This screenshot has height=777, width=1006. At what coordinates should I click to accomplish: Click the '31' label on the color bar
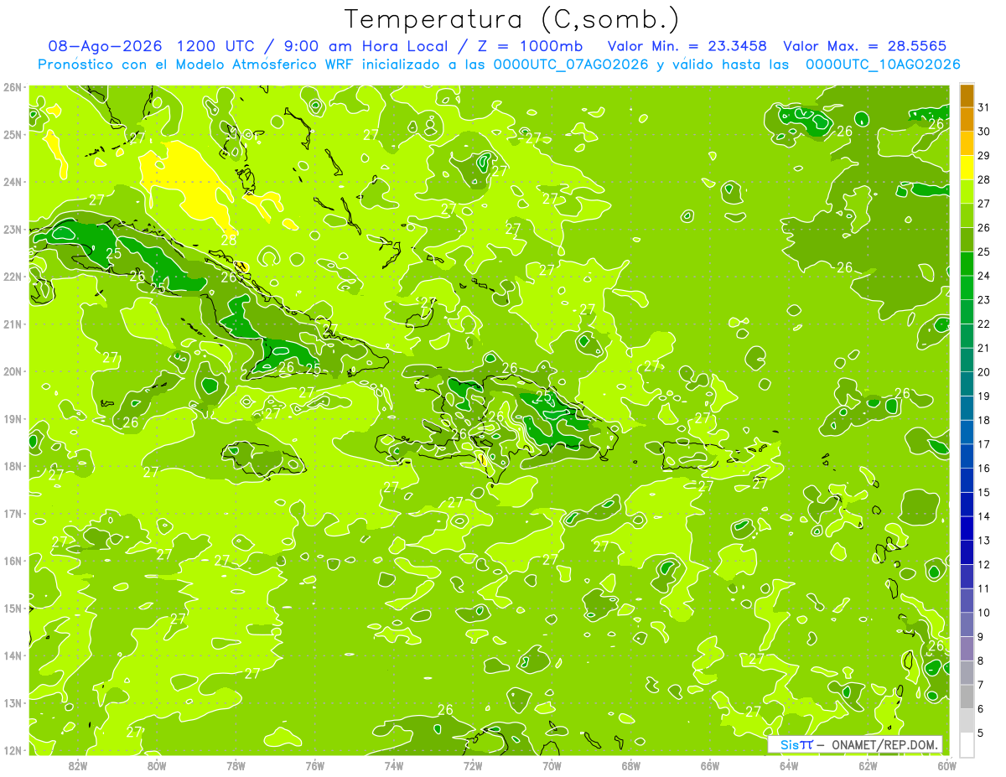pos(984,107)
